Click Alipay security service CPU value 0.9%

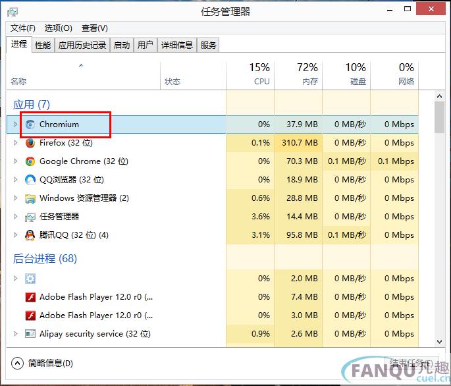(x=261, y=334)
